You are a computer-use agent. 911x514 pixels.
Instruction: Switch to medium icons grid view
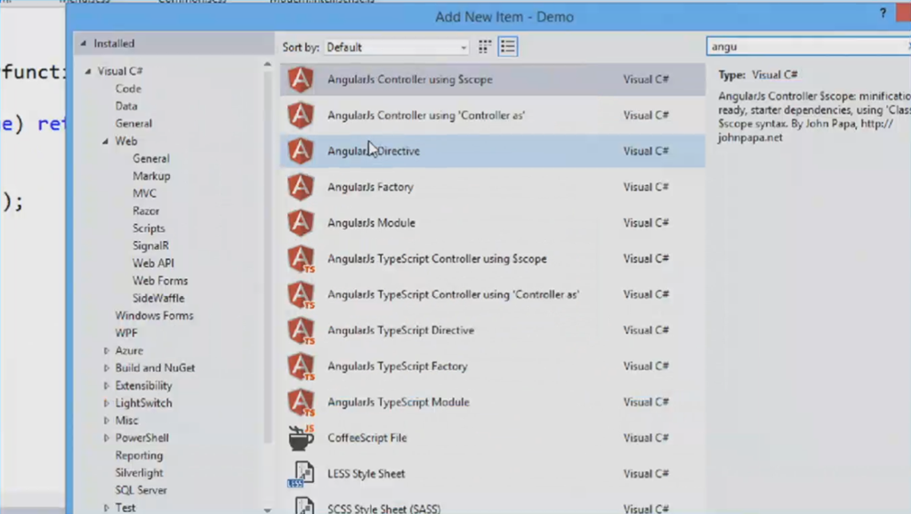tap(485, 47)
